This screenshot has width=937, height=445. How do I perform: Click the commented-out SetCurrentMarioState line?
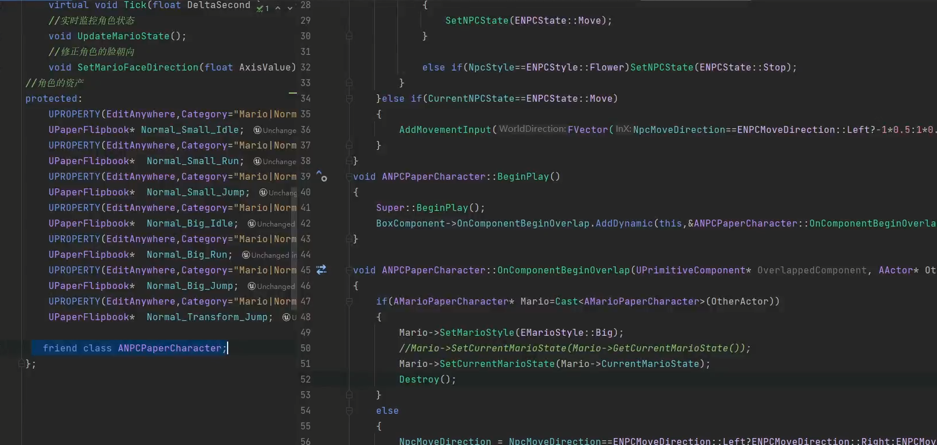click(575, 348)
